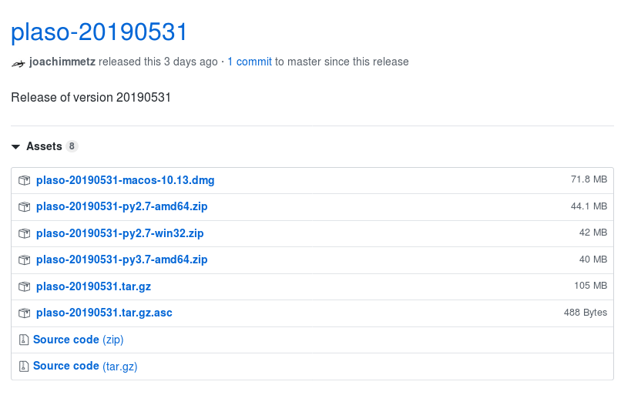Click archive icon beside Source code (tar.gz)
631x395 pixels.
24,367
